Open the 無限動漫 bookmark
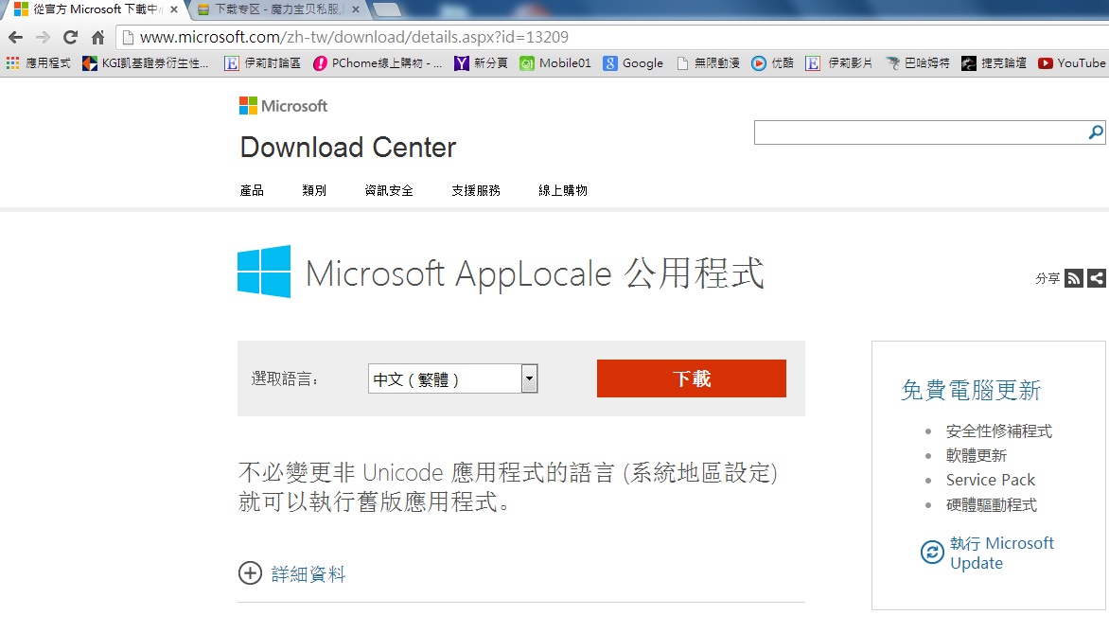The height and width of the screenshot is (633, 1109). (x=708, y=63)
